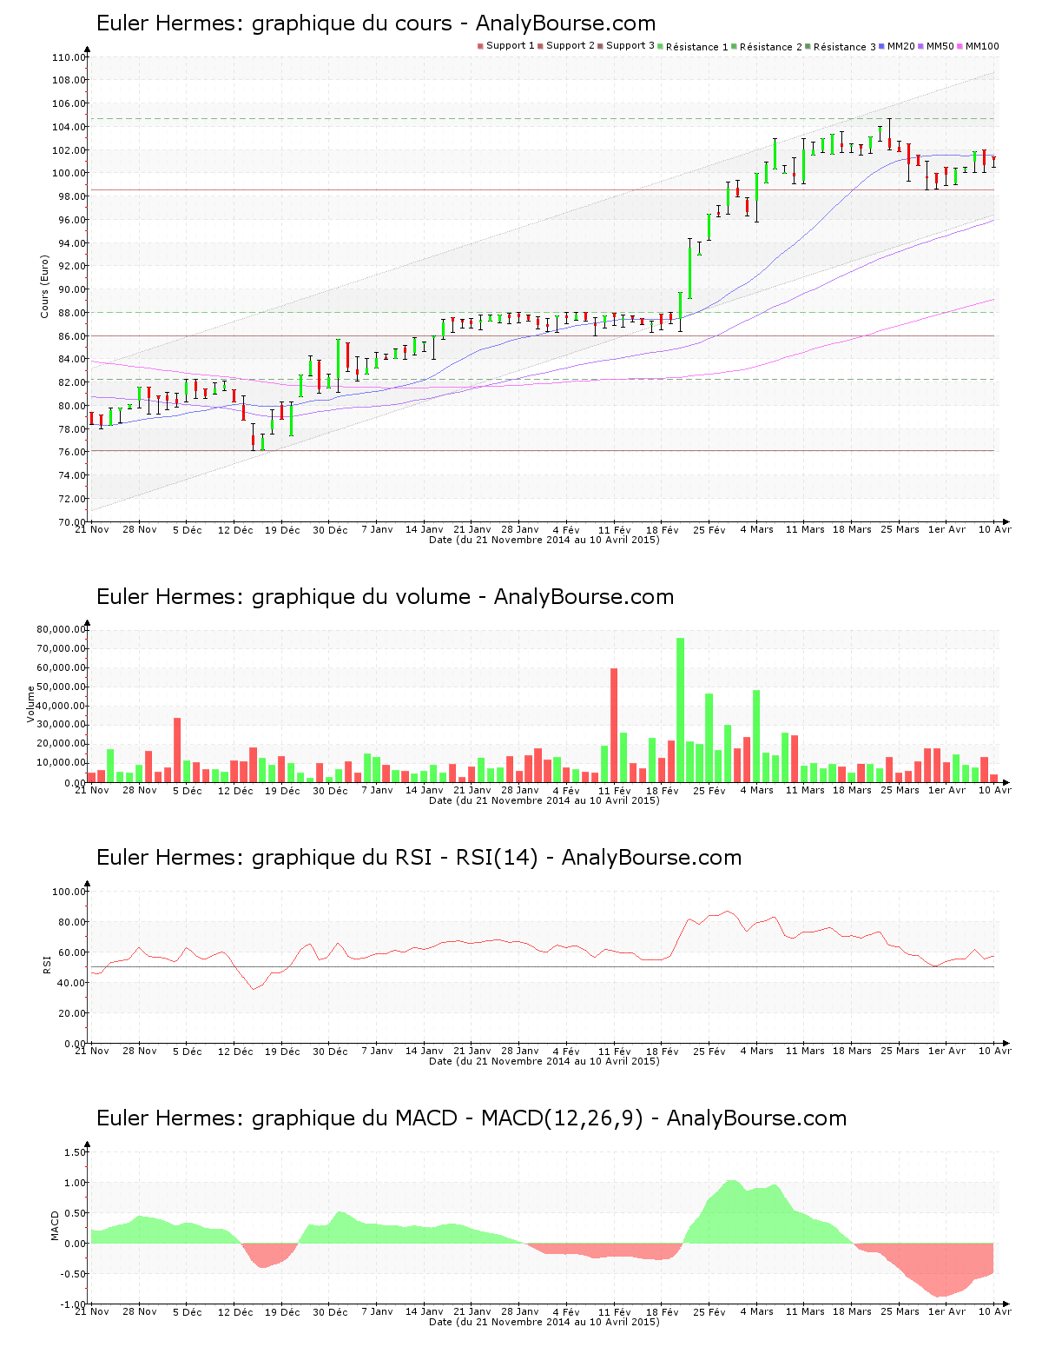1042x1347 pixels.
Task: Select the Résistance 1 legend label
Action: click(x=697, y=47)
